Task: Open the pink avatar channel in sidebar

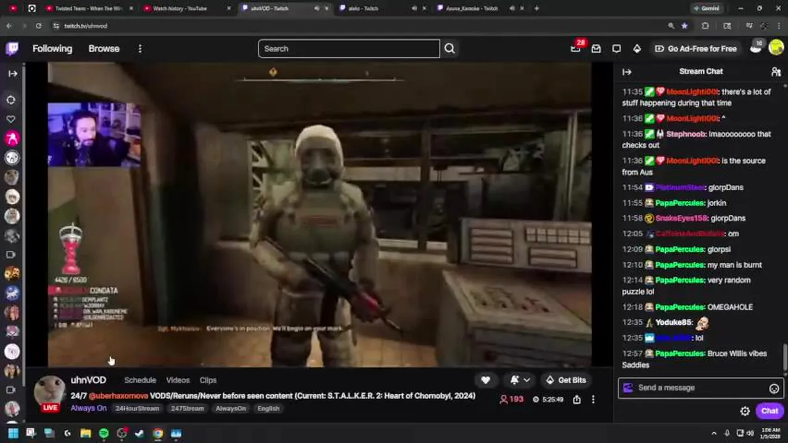Action: tap(12, 138)
